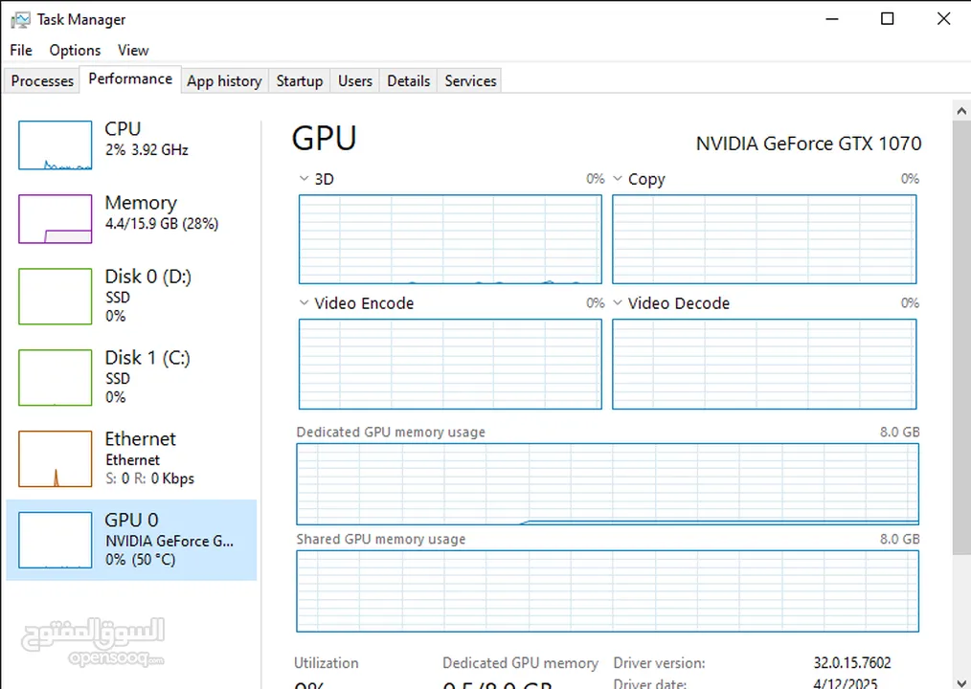Screen dimensions: 971x689
Task: Click the Memory entry label in sidebar
Action: 141,203
